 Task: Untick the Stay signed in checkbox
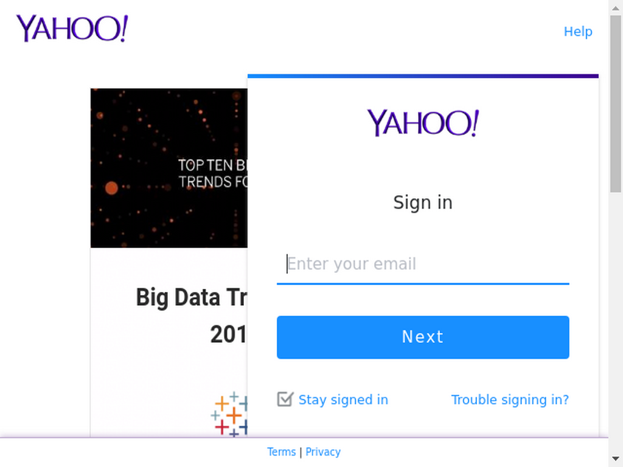click(285, 399)
